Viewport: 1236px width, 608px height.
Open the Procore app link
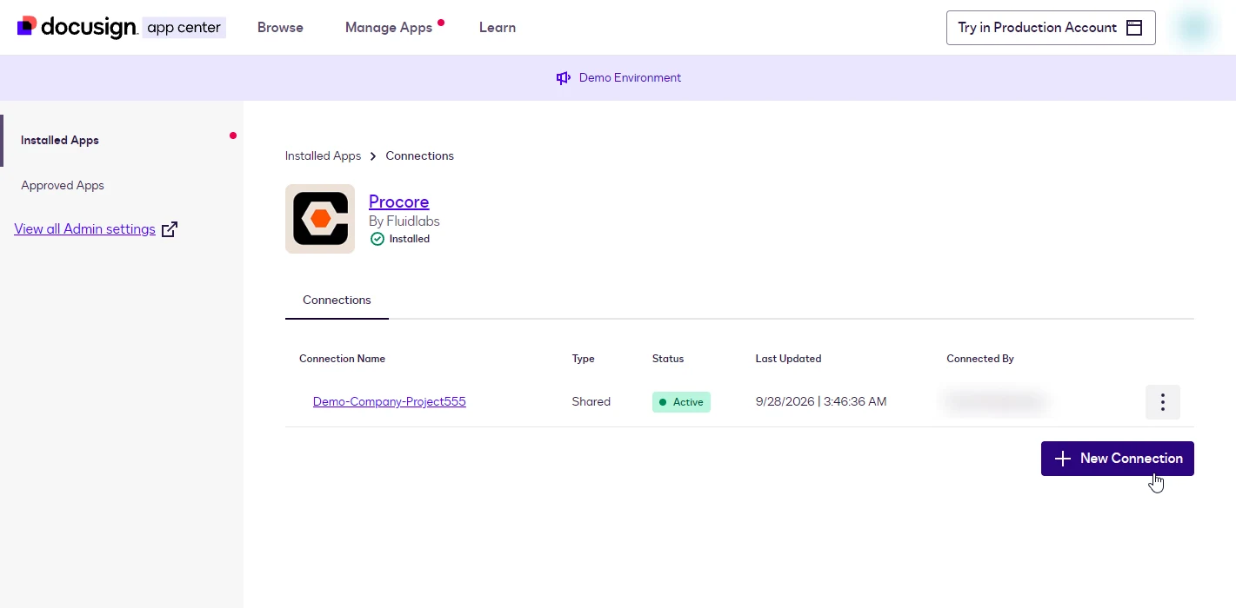point(398,202)
